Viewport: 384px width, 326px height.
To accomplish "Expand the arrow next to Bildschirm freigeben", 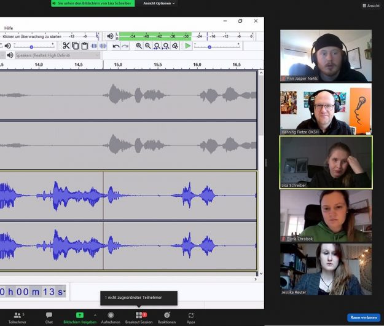I will tap(95, 315).
